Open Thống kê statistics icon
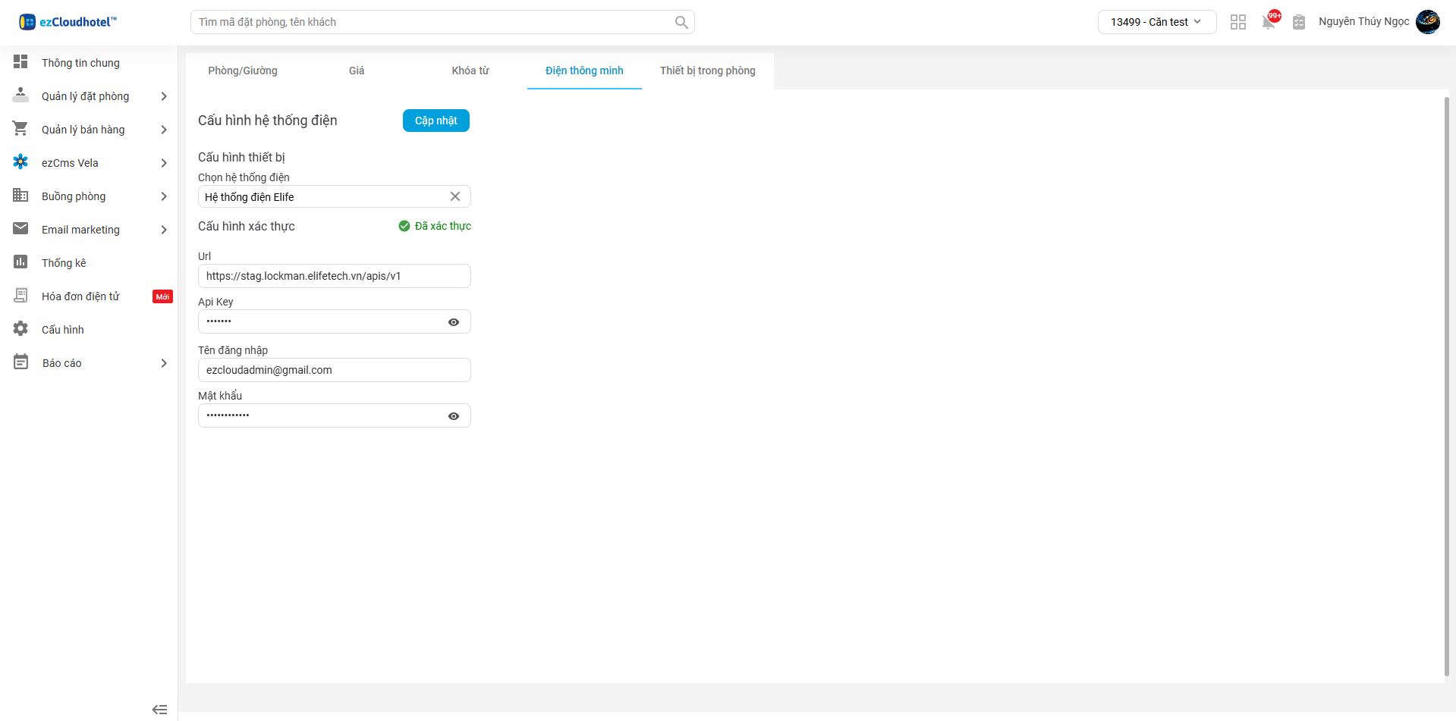Image resolution: width=1456 pixels, height=721 pixels. 20,262
